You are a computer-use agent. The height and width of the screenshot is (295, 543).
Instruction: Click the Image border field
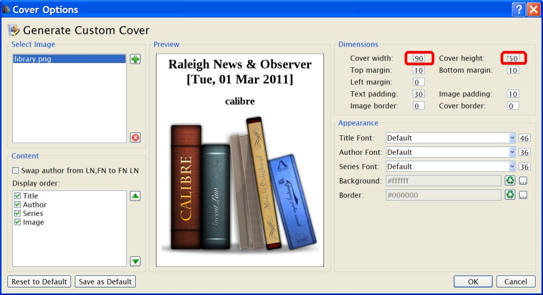coord(419,106)
